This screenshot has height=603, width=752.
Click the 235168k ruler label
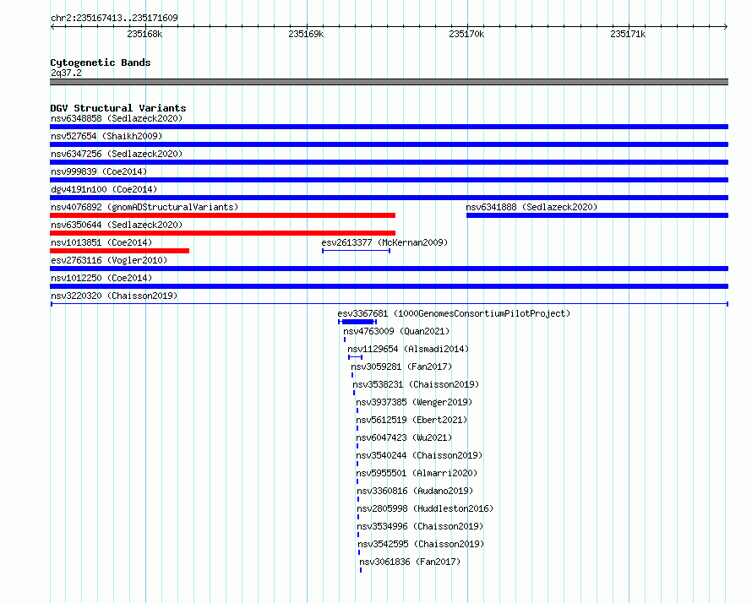click(x=144, y=34)
